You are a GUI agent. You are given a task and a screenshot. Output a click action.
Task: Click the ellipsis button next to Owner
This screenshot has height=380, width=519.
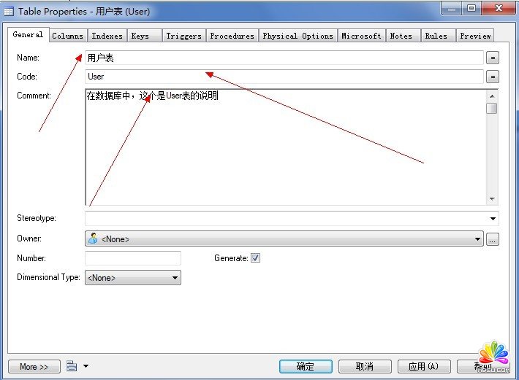tap(493, 239)
